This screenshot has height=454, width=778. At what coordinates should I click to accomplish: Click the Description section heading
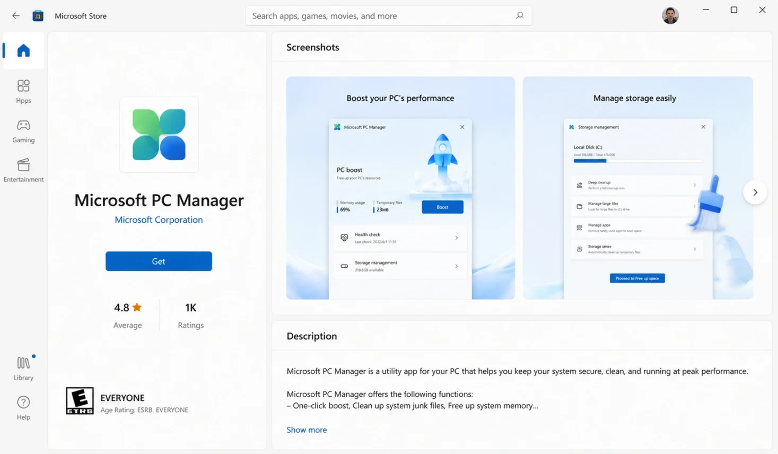point(312,336)
